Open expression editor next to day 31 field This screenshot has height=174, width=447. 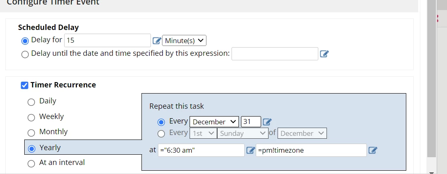pos(267,122)
